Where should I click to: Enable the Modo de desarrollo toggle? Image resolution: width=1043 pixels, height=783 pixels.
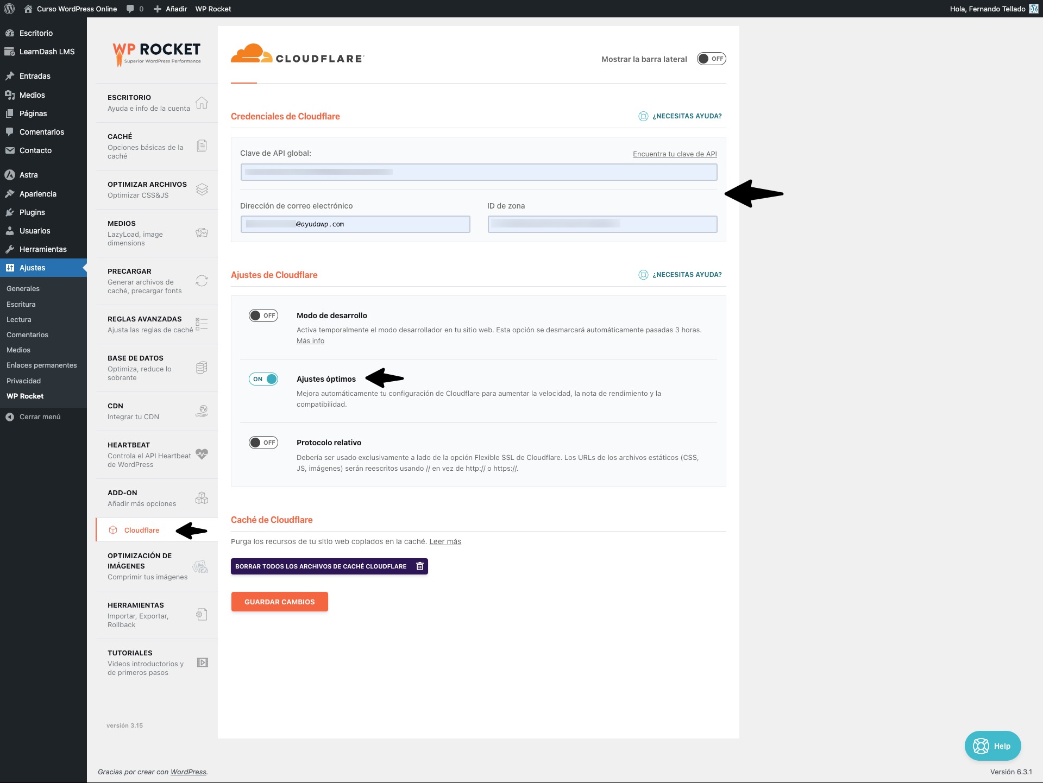[263, 315]
